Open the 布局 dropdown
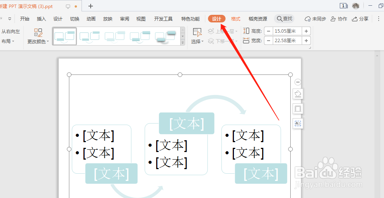384x198 pixels. pos(8,41)
